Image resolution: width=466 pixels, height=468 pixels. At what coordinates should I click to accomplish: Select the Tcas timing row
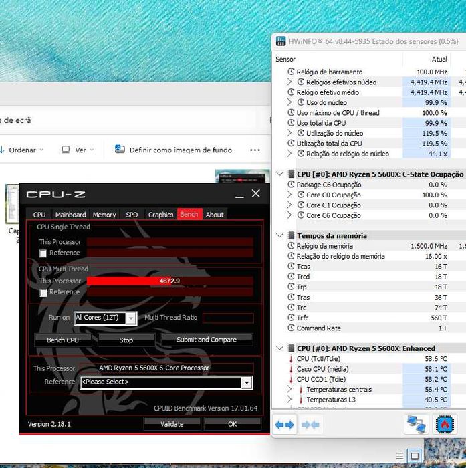(368, 267)
